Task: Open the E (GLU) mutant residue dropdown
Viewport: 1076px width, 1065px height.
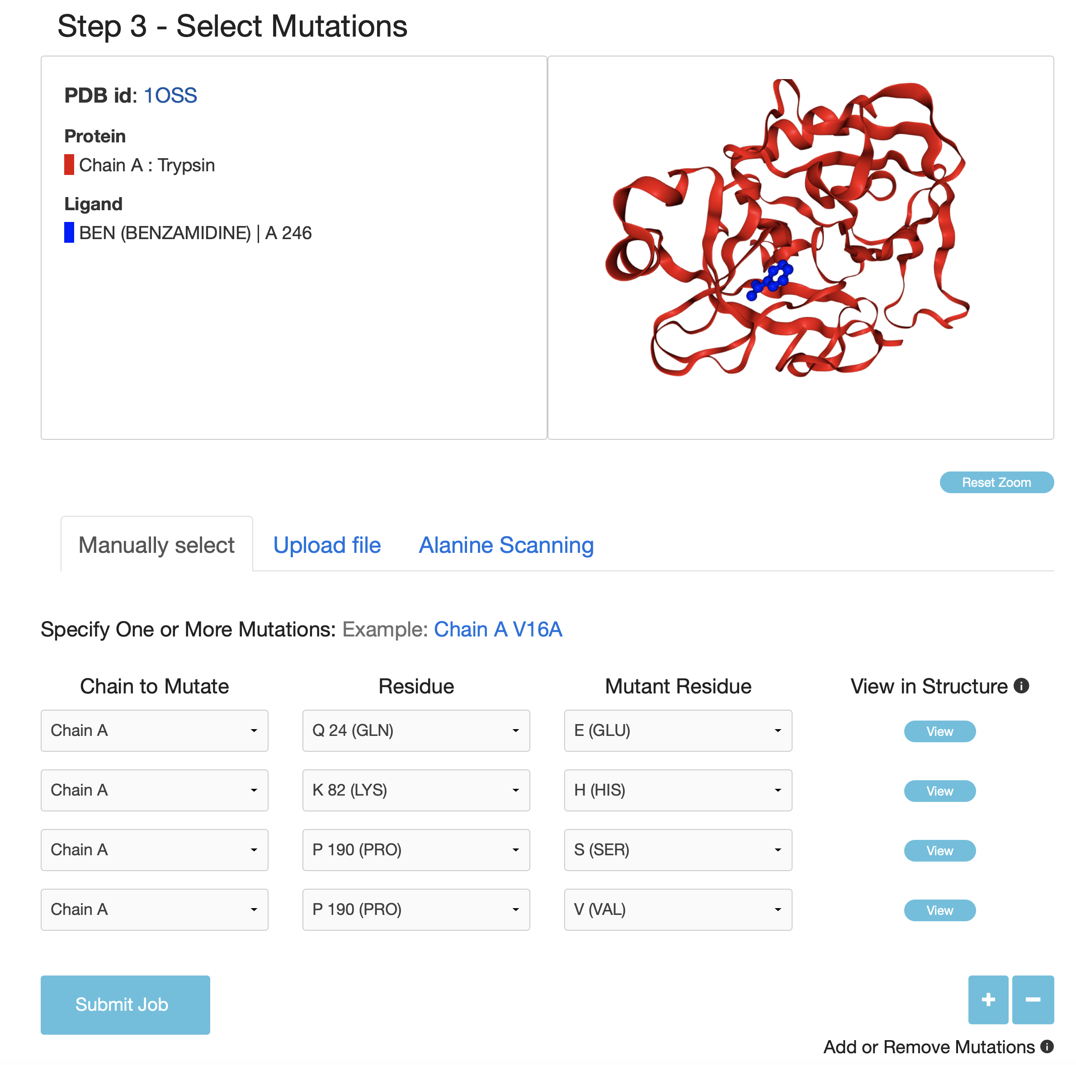Action: [677, 730]
